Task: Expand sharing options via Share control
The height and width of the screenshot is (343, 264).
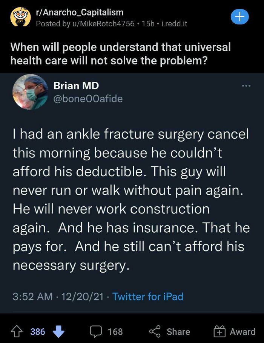Action: [170, 331]
